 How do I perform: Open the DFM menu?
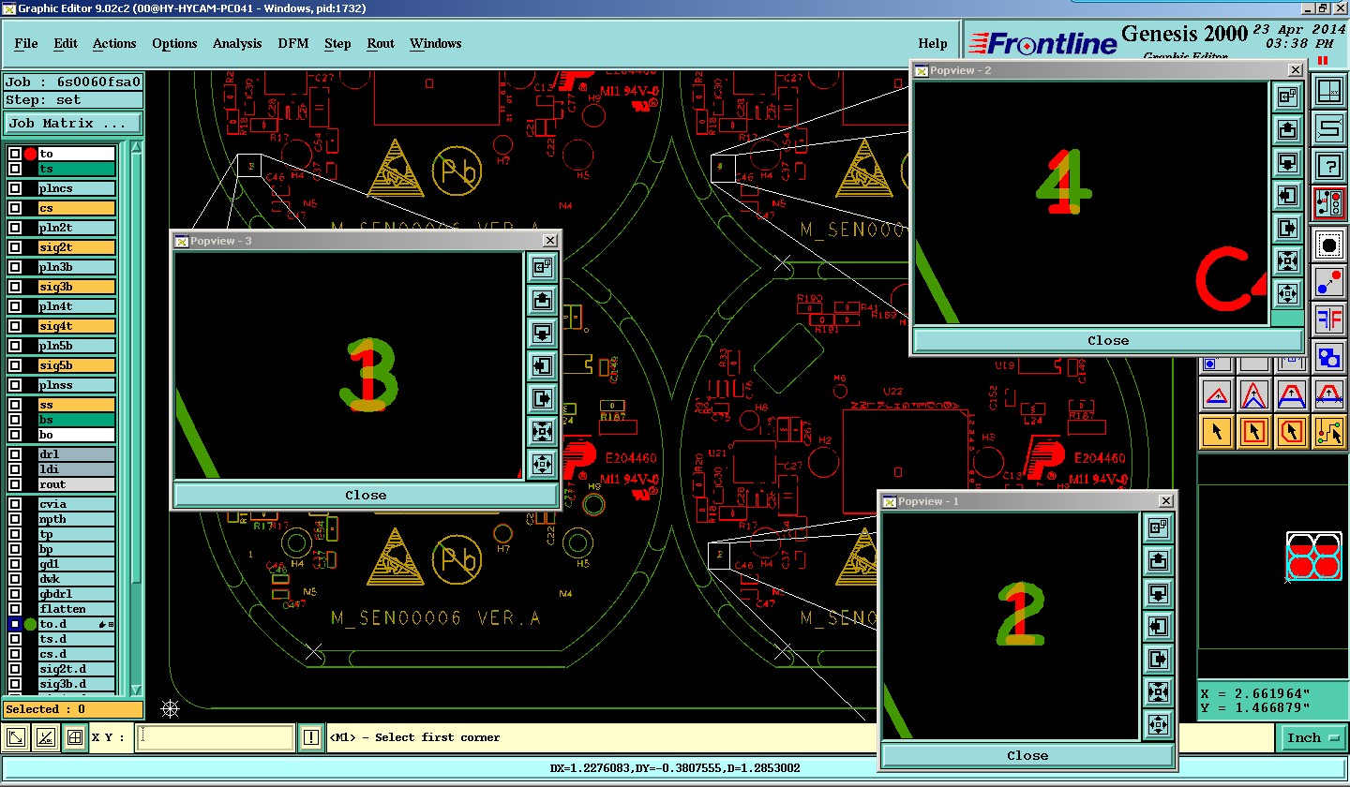click(x=293, y=43)
